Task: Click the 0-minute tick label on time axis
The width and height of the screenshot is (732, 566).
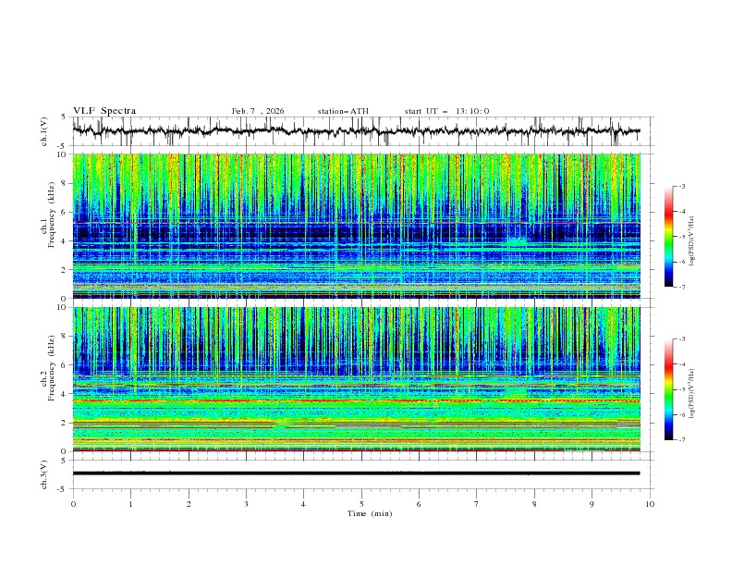Action: [x=73, y=504]
